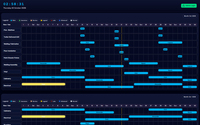Viewport: 200px width, 125px height.
Task: Toggle the Advanced legend pill in upper schedule
Action: pyautogui.click(x=63, y=20)
